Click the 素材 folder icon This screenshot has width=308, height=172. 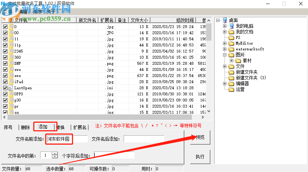[238, 60]
